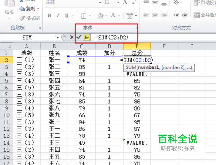Click the name cell 张五
Image resolution: width=216 pixels, height=165 pixels.
(54, 88)
